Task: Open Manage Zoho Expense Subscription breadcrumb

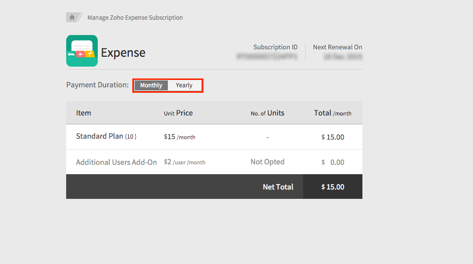Action: 135,18
